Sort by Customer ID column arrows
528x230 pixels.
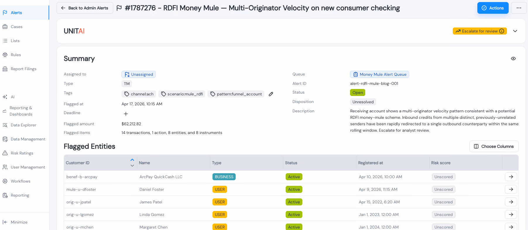pos(132,163)
